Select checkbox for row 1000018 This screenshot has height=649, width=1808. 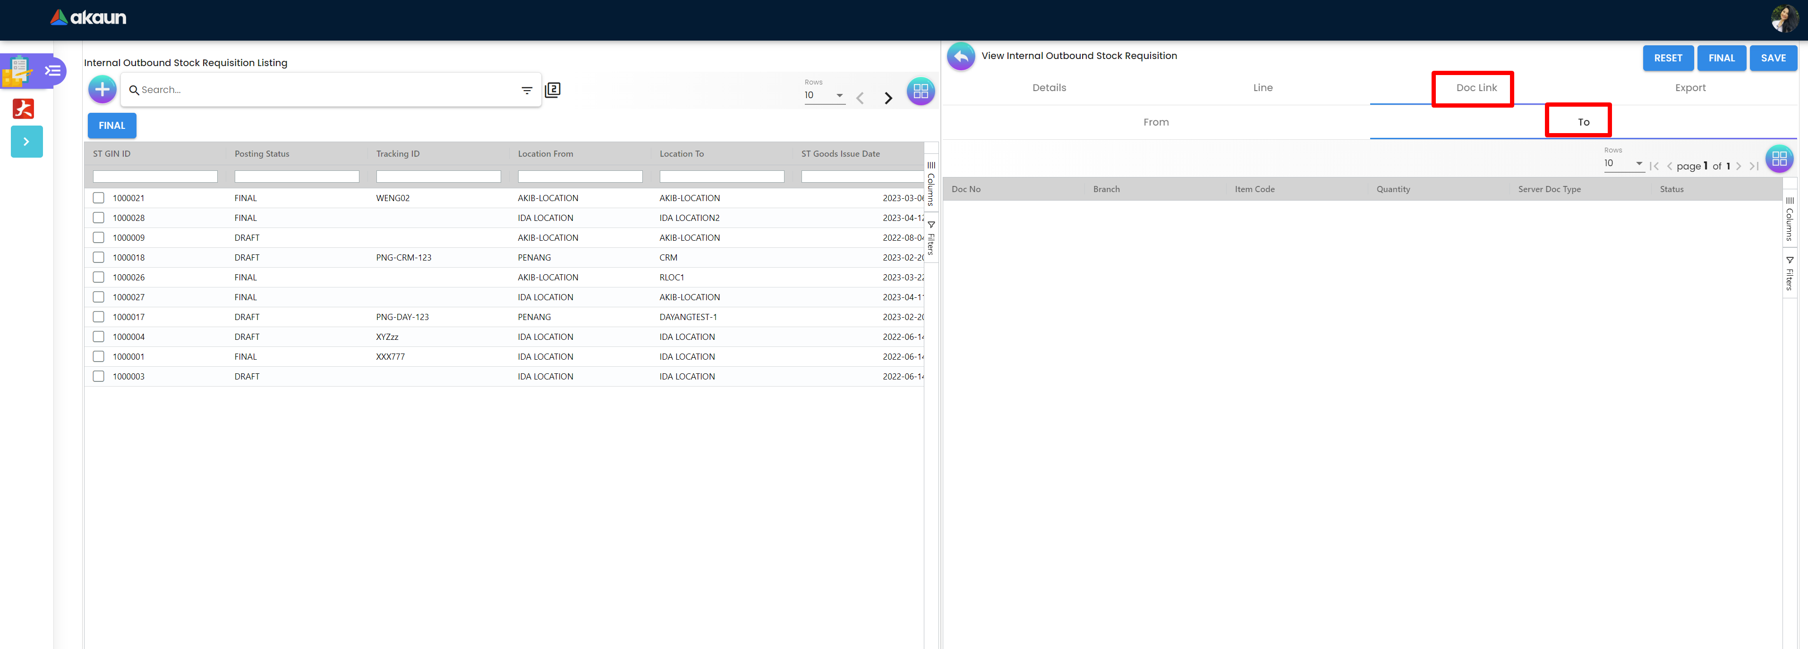click(99, 258)
